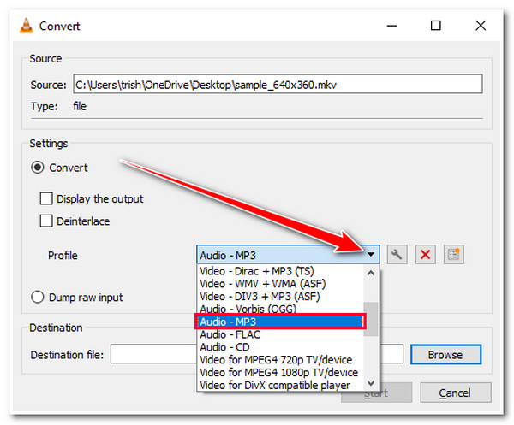Open the edit selected profile wrench icon
514x425 pixels.
tap(397, 255)
